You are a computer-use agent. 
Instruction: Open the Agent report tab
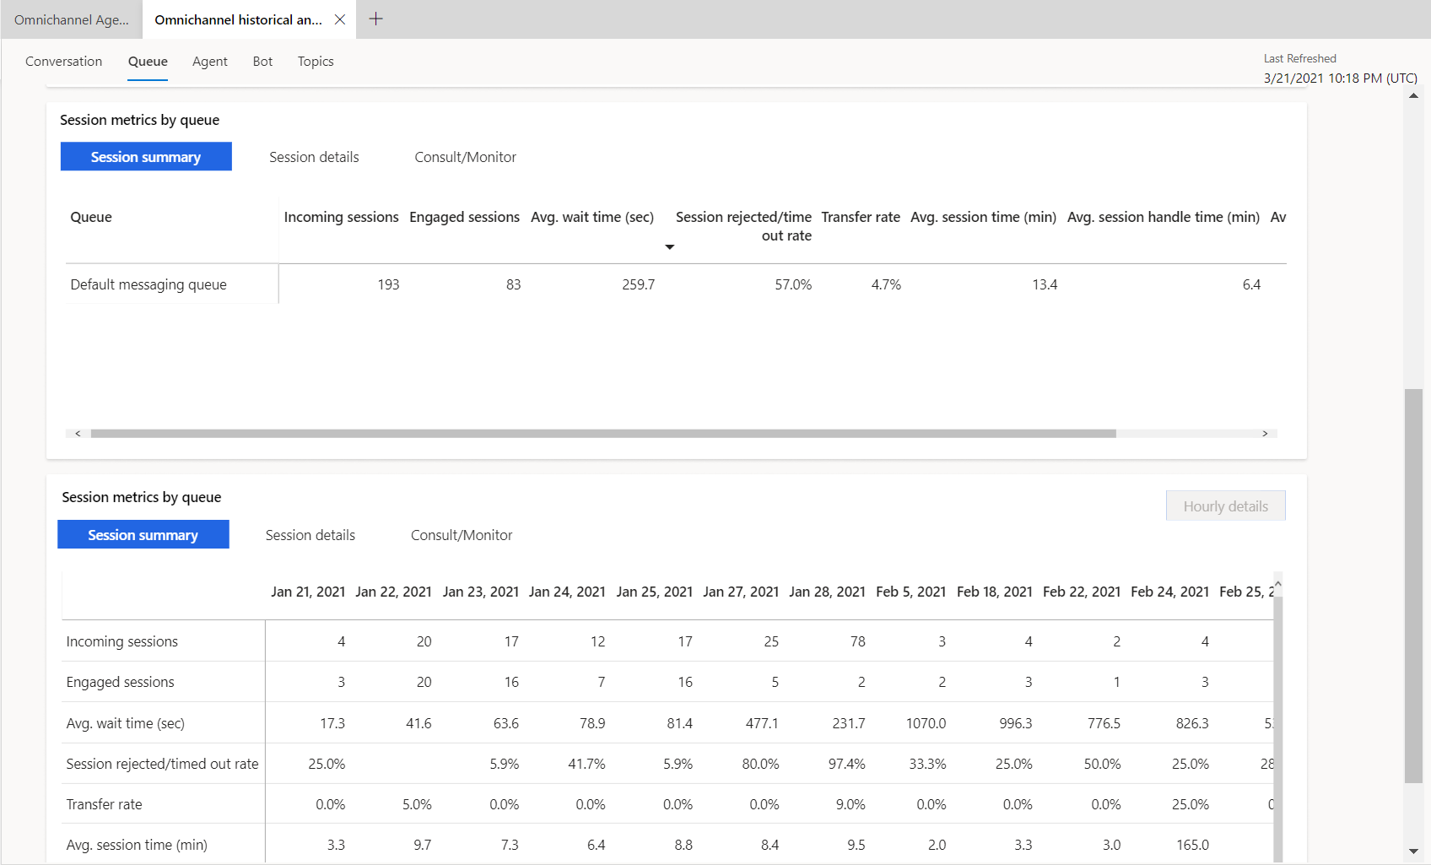click(x=210, y=61)
